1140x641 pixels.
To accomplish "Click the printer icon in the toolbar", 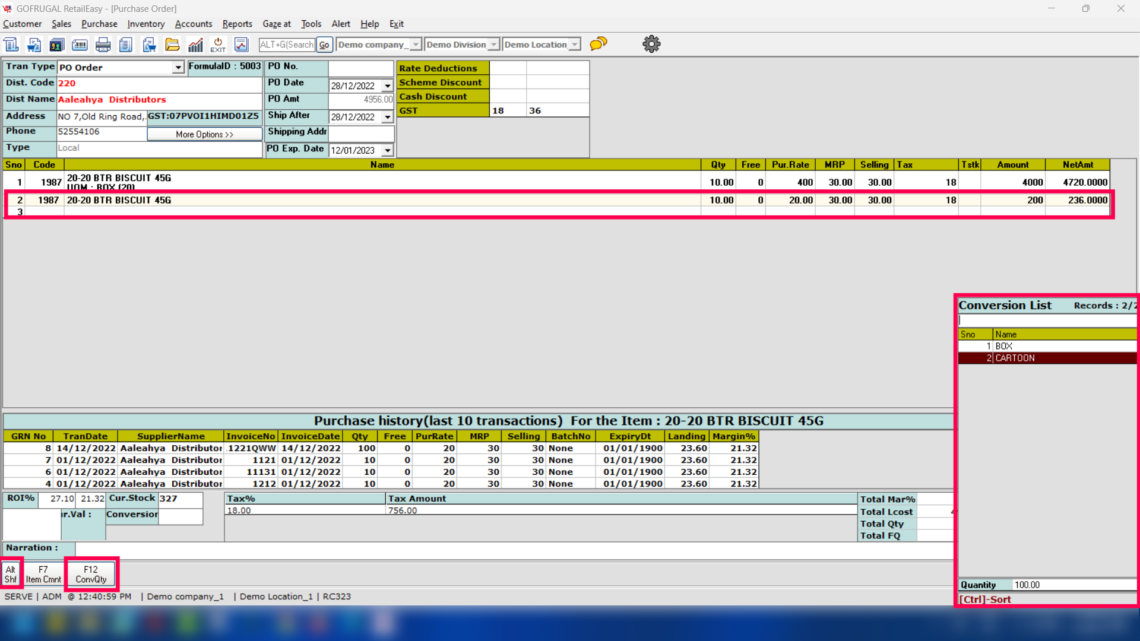I will (x=103, y=45).
